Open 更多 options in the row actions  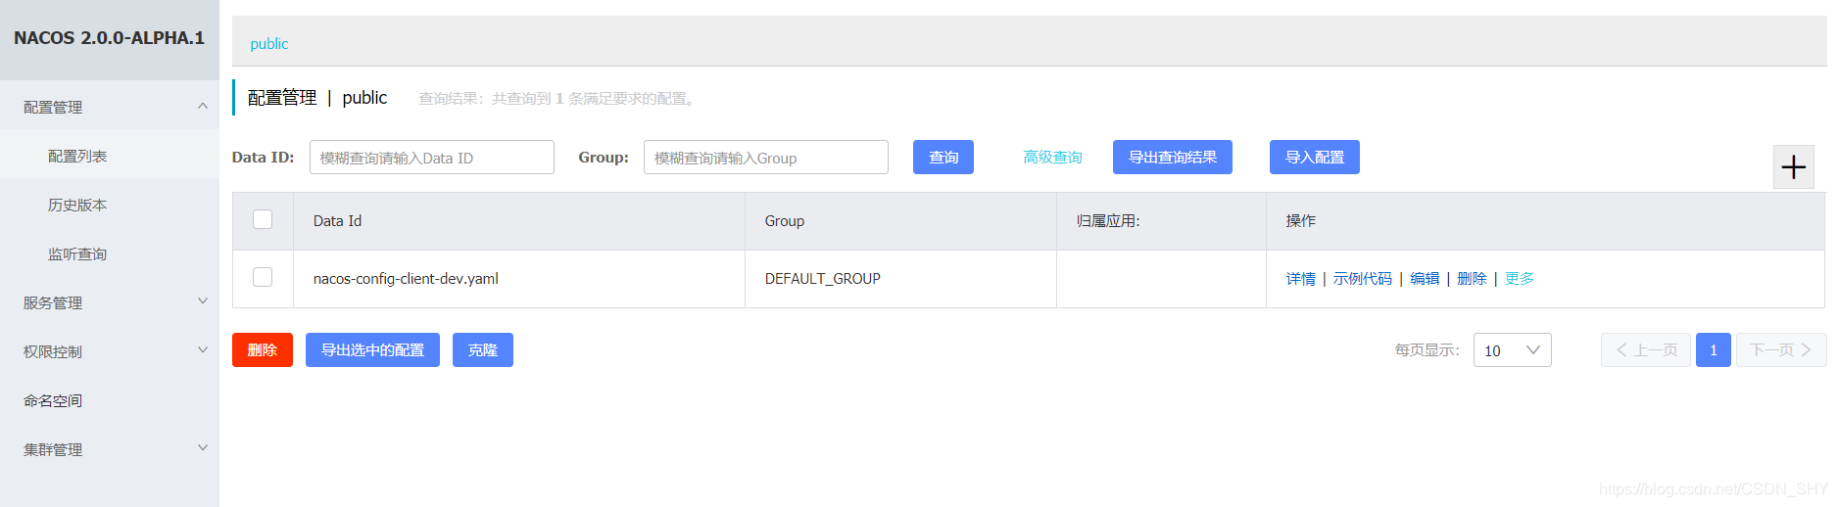pos(1520,279)
